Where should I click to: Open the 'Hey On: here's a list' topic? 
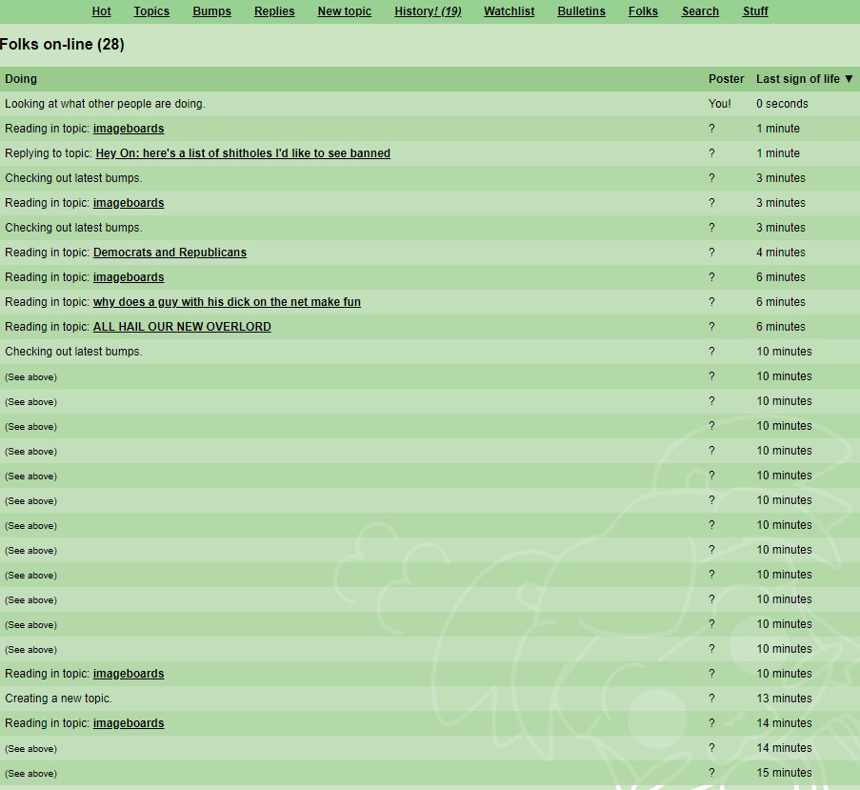pyautogui.click(x=243, y=153)
